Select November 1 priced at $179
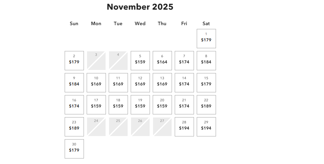Image resolution: width=324 pixels, height=164 pixels. pos(206,39)
